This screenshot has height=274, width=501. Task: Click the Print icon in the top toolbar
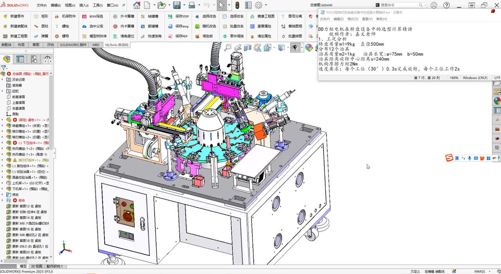[192, 5]
